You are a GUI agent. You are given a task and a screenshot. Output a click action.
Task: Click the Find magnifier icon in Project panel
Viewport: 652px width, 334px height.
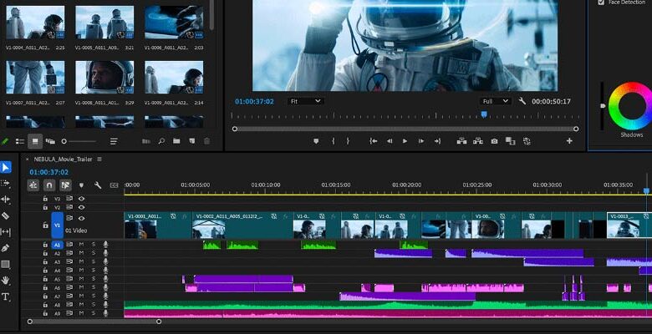tap(161, 141)
